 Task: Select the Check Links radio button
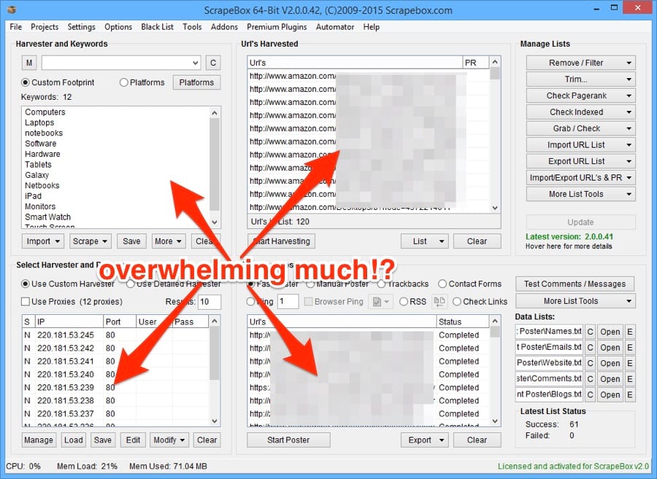(x=457, y=302)
